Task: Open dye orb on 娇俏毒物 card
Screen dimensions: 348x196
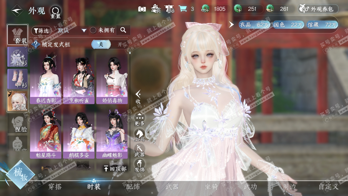Action: pos(123,93)
